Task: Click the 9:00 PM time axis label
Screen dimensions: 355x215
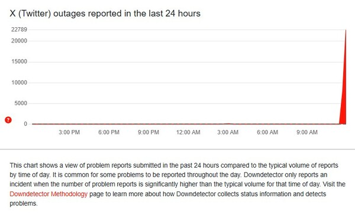Action: click(x=149, y=132)
